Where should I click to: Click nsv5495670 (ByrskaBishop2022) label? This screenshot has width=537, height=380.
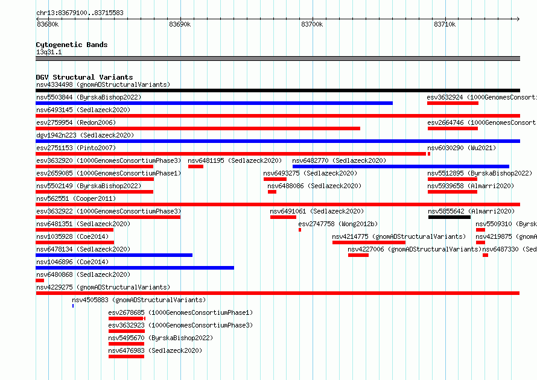click(160, 338)
